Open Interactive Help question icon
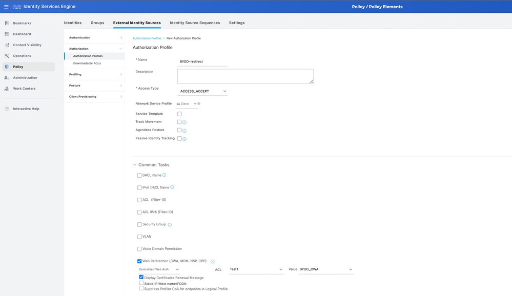The height and width of the screenshot is (296, 512). click(x=7, y=109)
